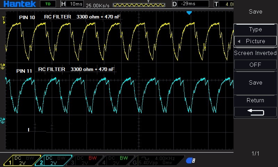Select the H horizontal timebase icon

[x=63, y=4]
